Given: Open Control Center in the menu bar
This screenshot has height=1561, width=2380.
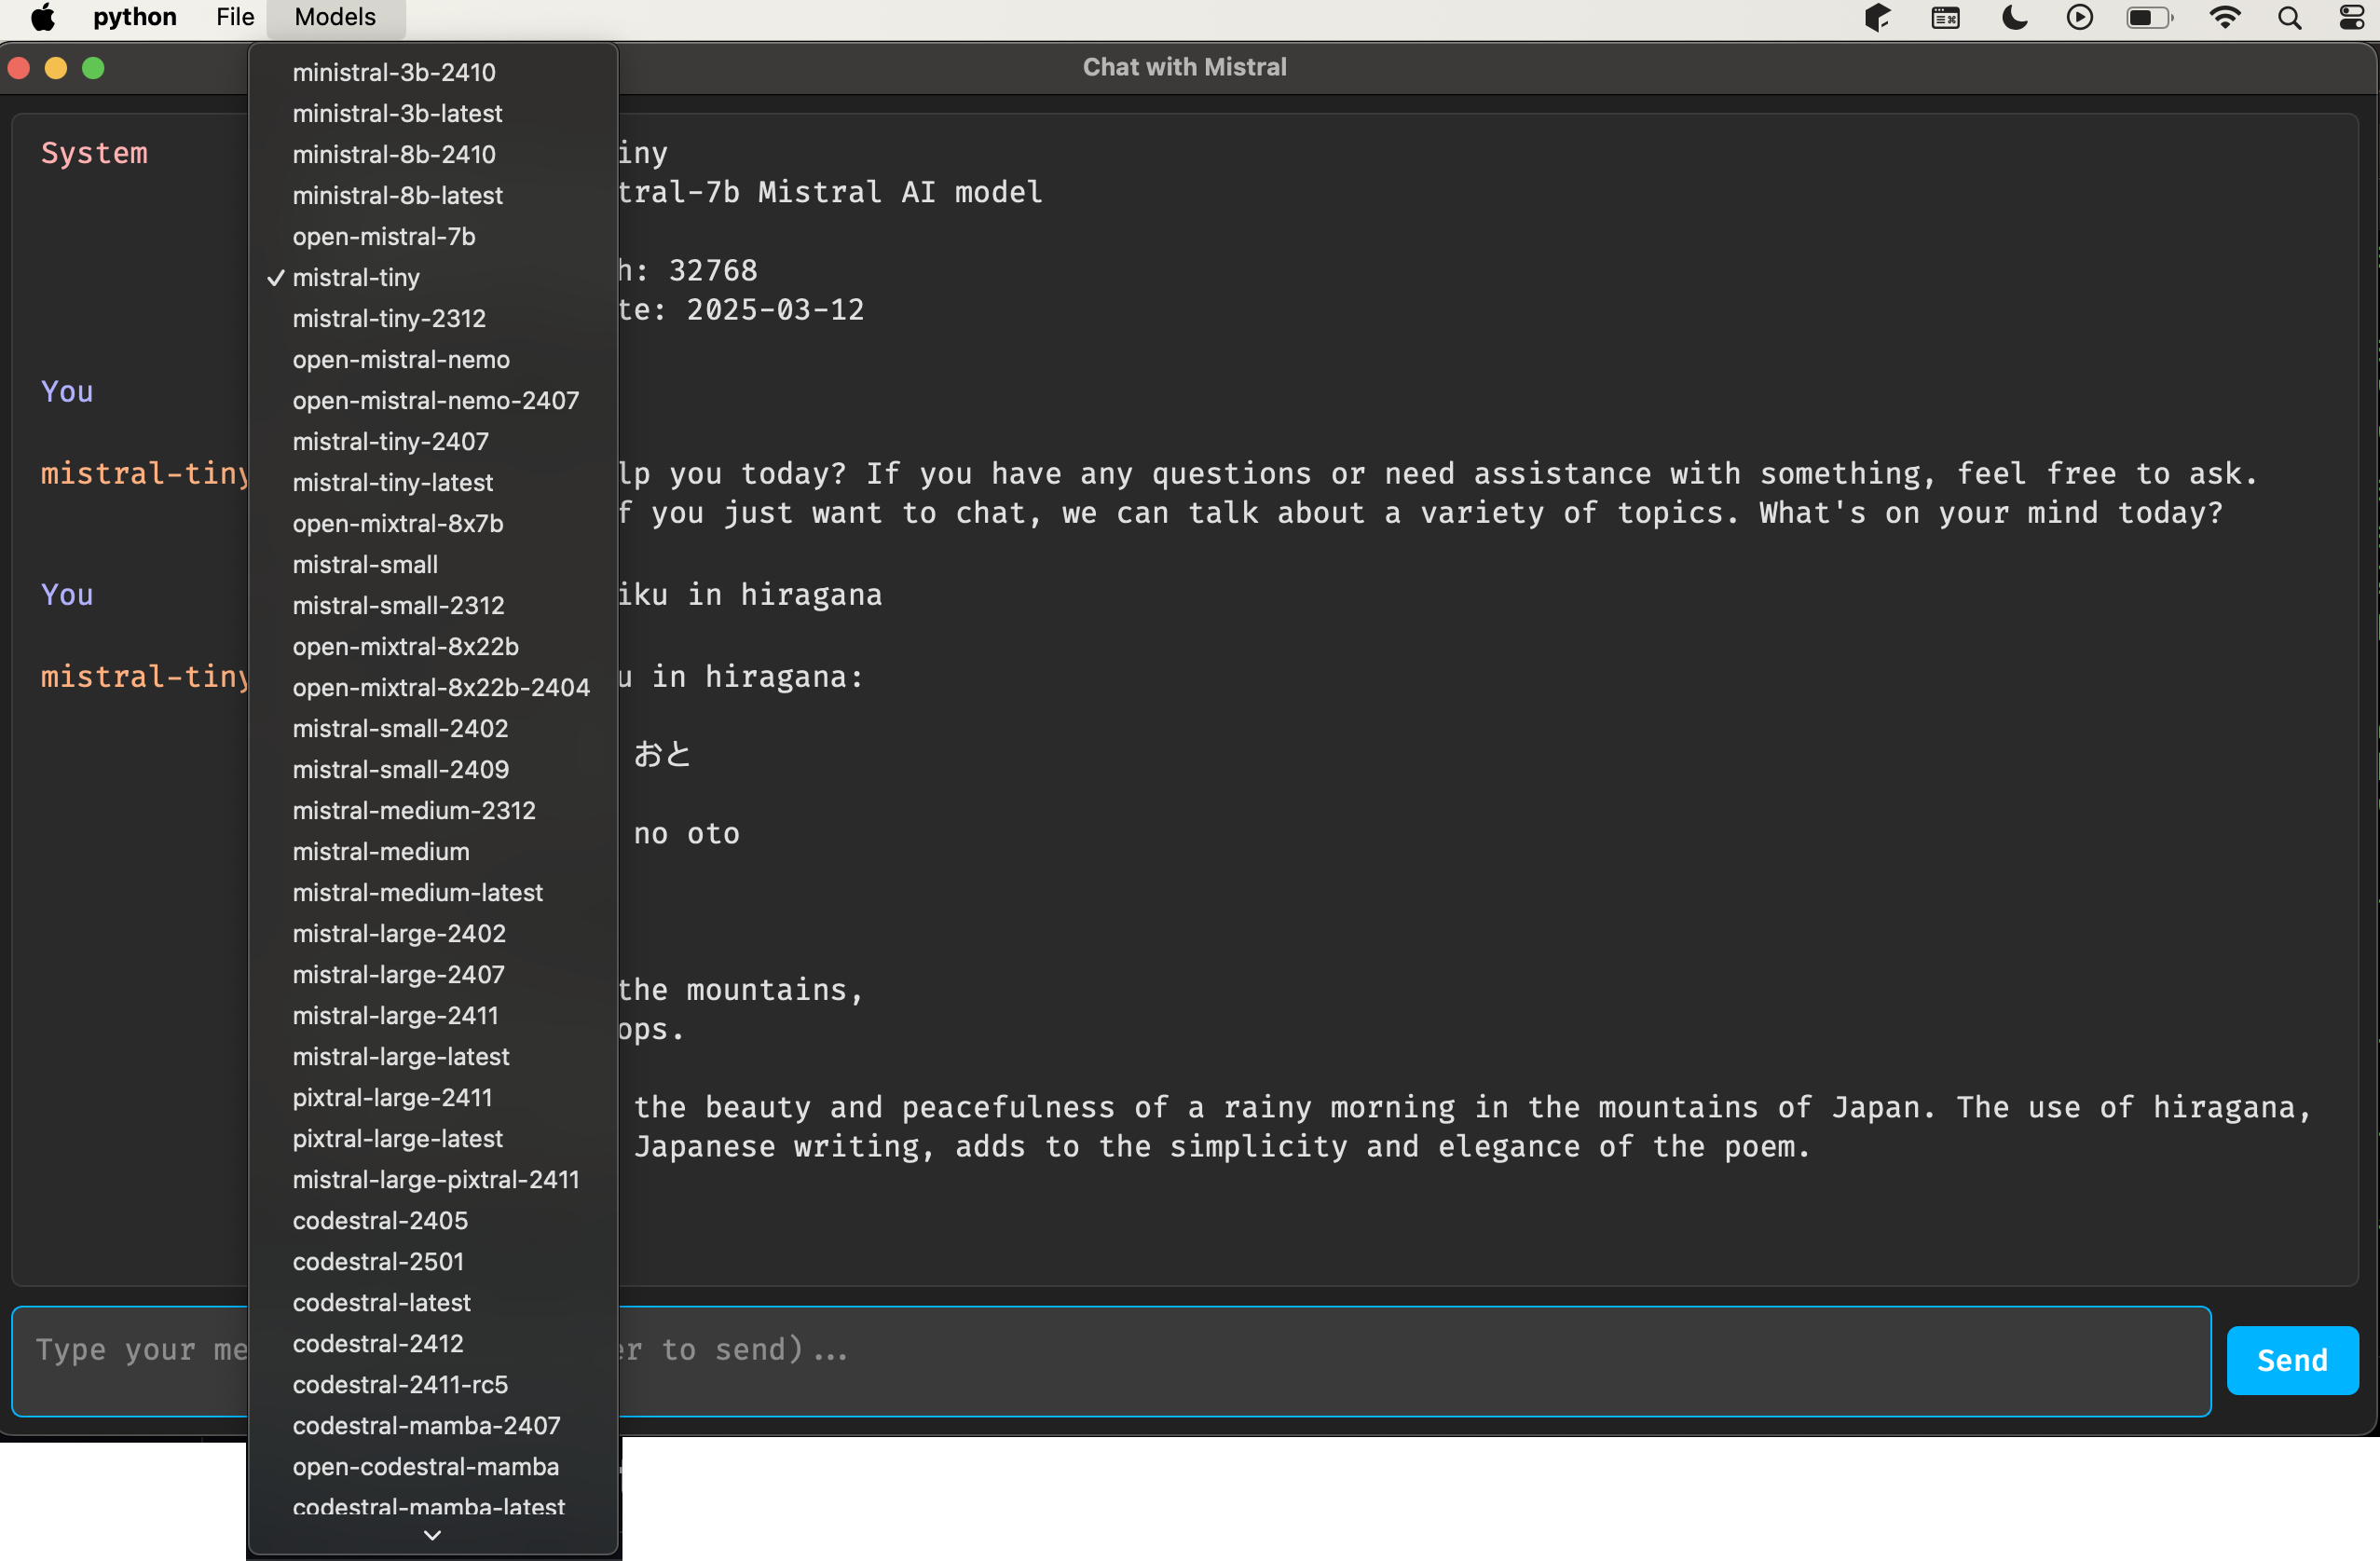Looking at the screenshot, I should click(x=2352, y=17).
